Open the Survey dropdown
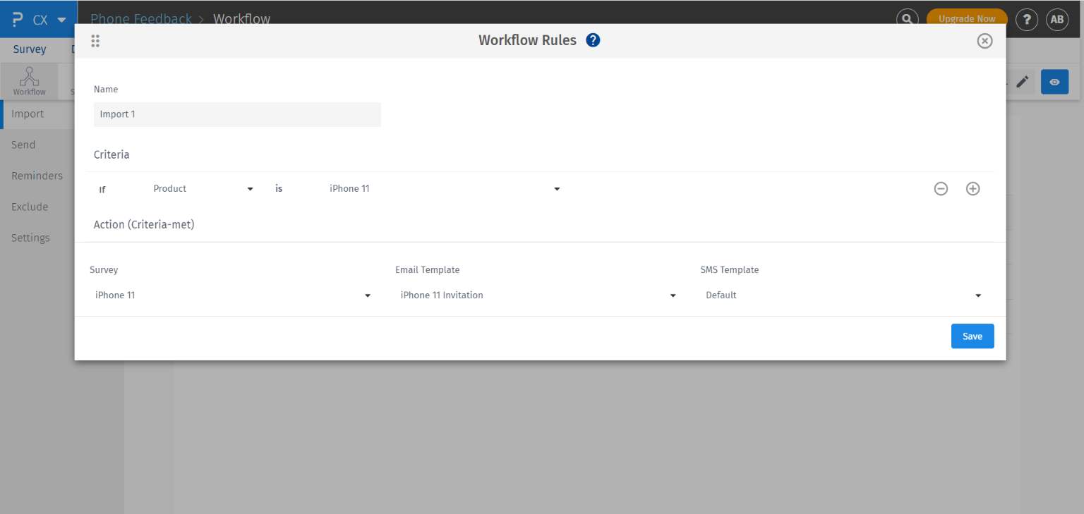 click(233, 295)
